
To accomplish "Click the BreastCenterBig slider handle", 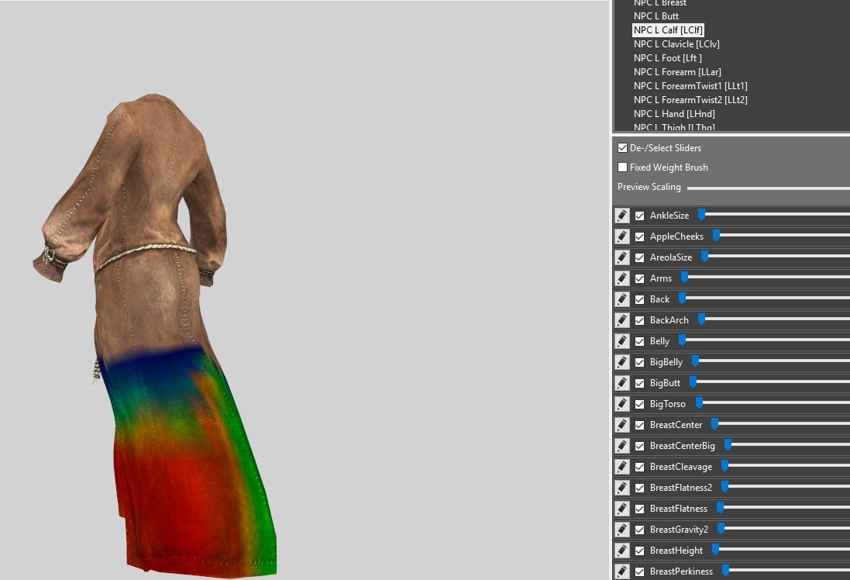I will click(x=728, y=445).
